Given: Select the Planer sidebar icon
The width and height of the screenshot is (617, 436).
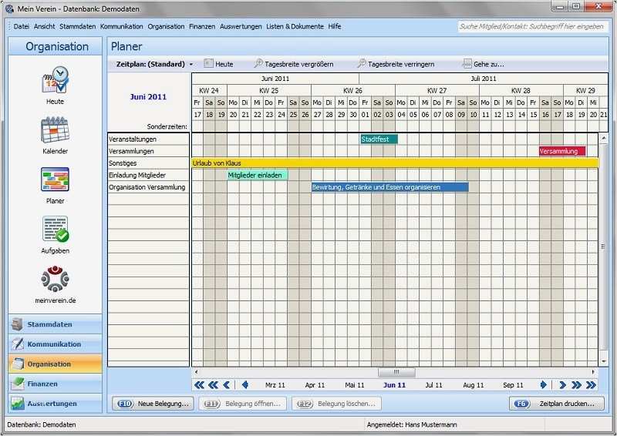Looking at the screenshot, I should (55, 180).
